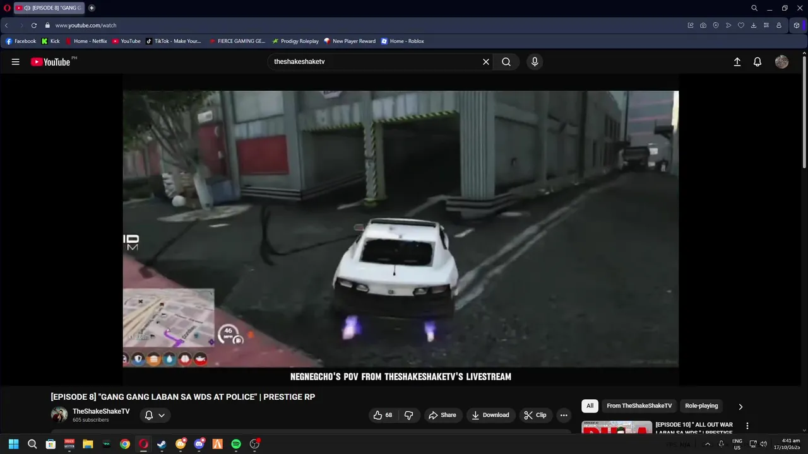The image size is (808, 454).
Task: Download the video
Action: 490,415
